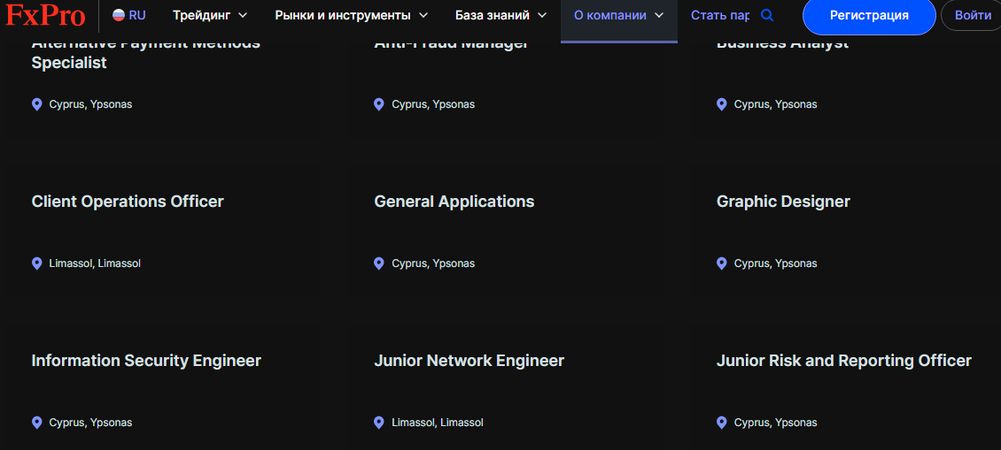Open the О компании menu

pyautogui.click(x=618, y=16)
